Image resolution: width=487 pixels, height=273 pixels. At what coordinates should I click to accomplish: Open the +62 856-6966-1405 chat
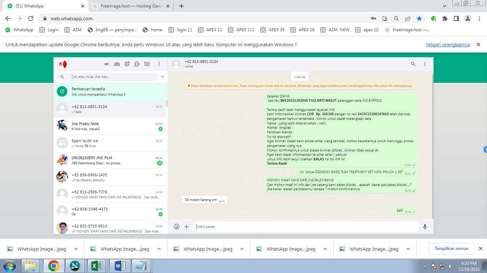(110, 177)
